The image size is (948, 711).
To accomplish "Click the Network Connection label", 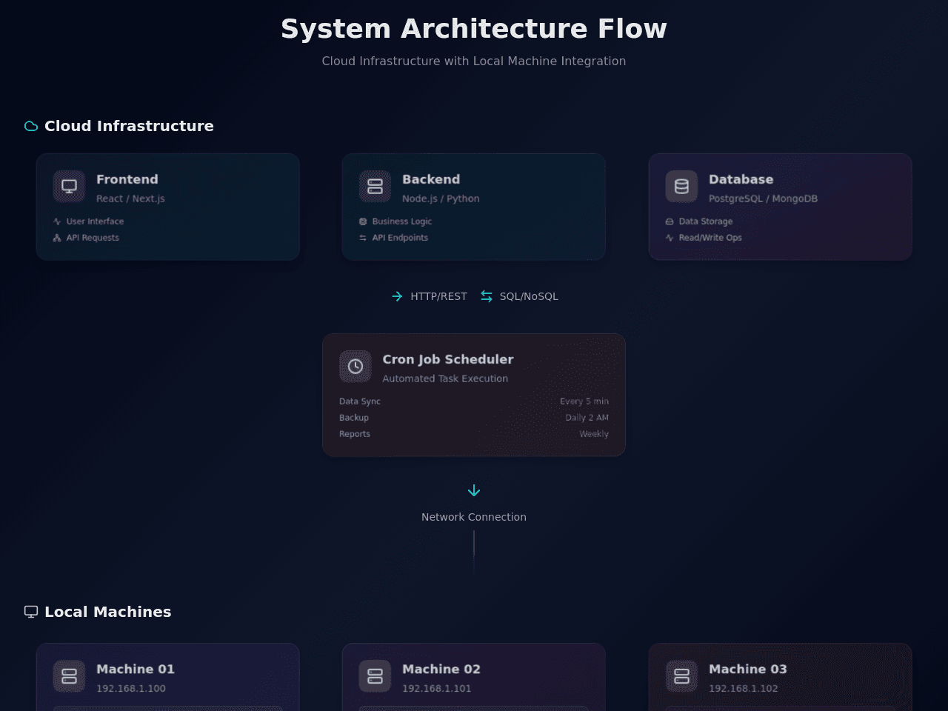I will click(474, 517).
